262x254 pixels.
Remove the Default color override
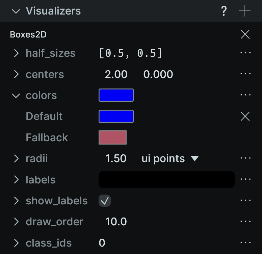[x=245, y=116]
